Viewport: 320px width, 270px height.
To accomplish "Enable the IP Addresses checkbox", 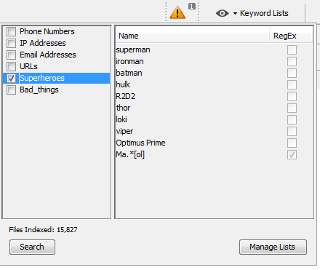I will [x=11, y=43].
